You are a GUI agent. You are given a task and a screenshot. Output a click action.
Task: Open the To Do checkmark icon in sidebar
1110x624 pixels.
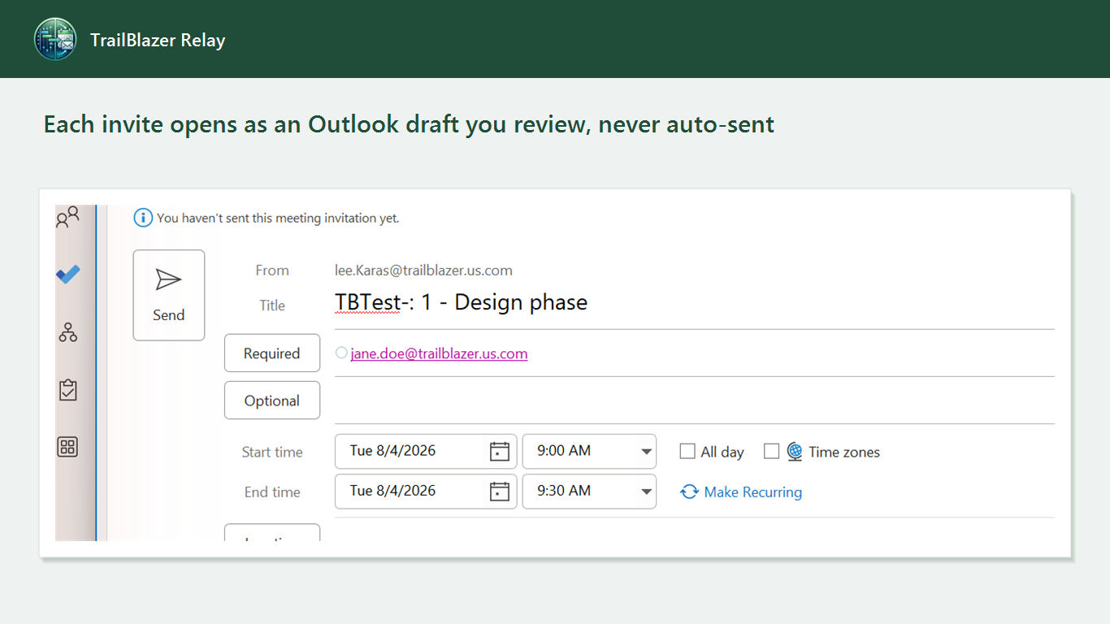pyautogui.click(x=68, y=275)
